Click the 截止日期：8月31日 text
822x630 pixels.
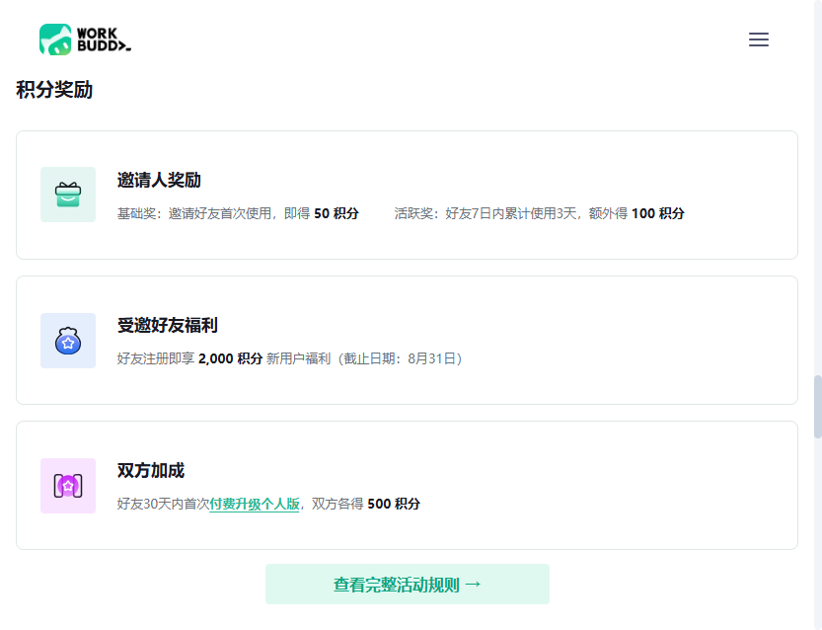click(400, 358)
